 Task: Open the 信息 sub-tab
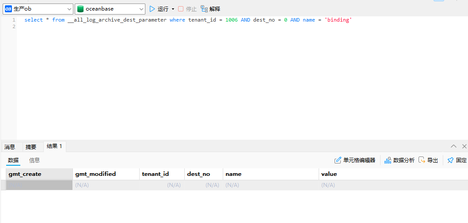click(x=34, y=160)
